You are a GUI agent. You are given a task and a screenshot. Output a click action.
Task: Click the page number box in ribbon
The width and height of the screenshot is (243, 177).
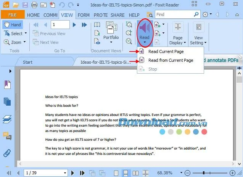click(60, 24)
